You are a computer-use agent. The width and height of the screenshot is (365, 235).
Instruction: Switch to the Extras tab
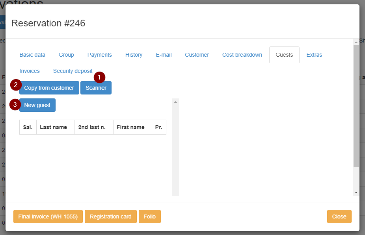pyautogui.click(x=314, y=55)
